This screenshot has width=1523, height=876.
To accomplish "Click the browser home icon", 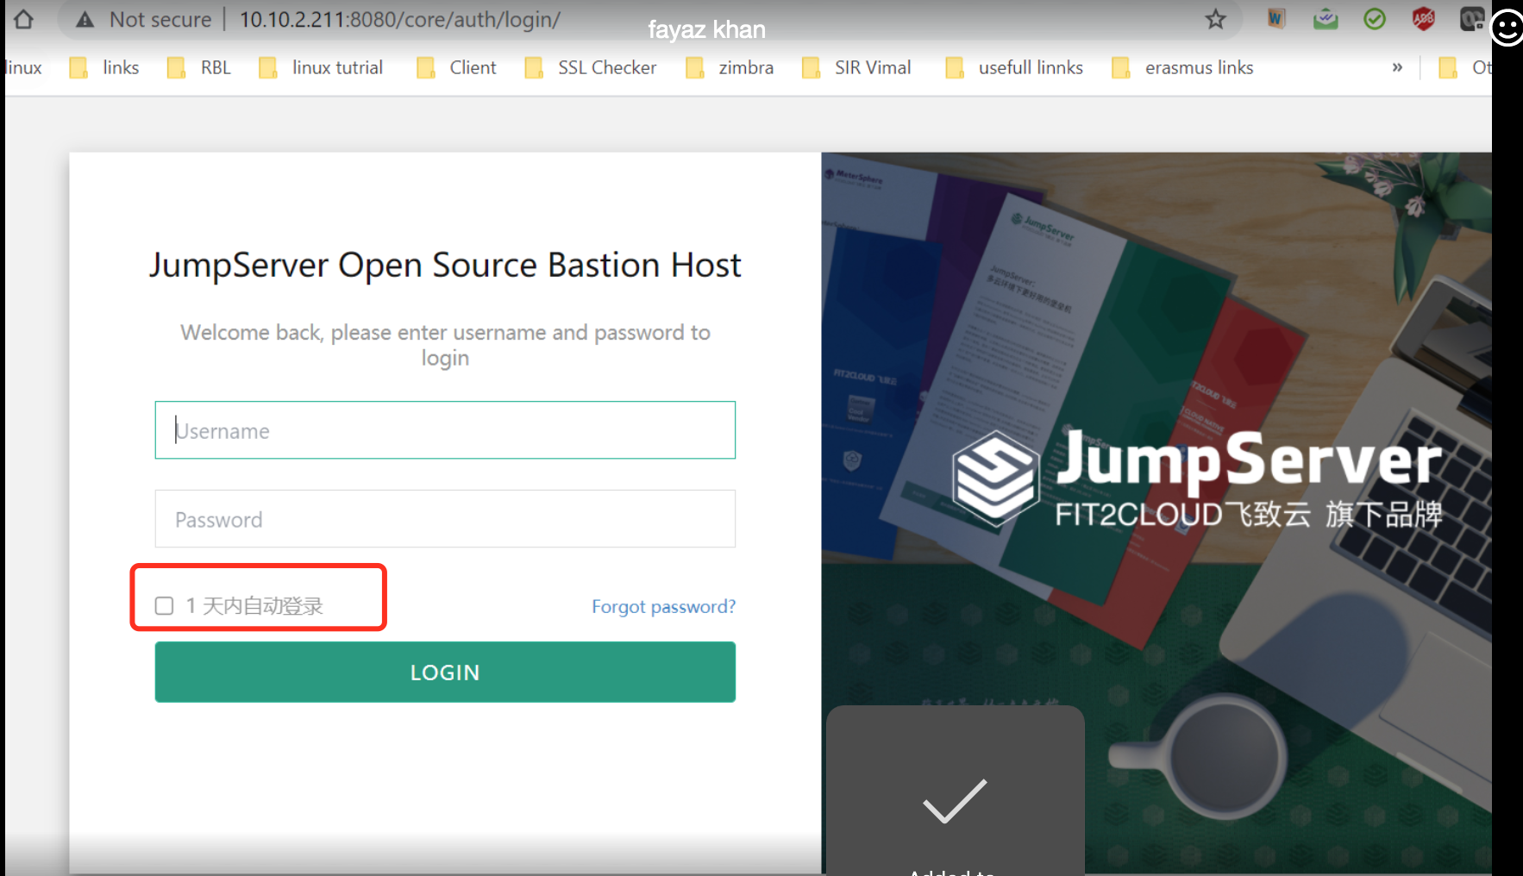I will 23,19.
